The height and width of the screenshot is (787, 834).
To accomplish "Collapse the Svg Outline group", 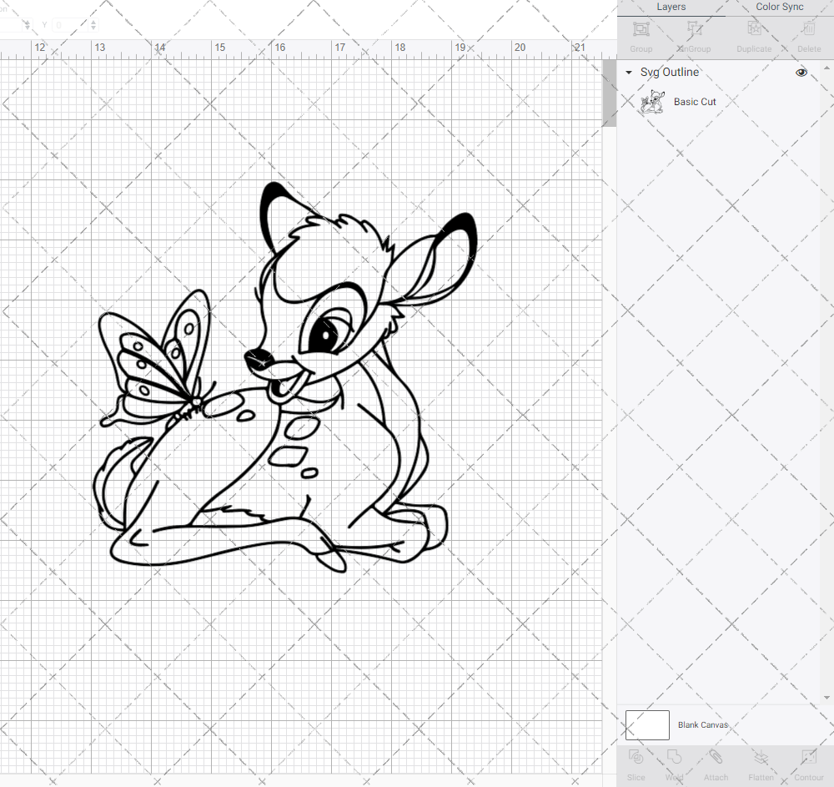I will point(628,73).
